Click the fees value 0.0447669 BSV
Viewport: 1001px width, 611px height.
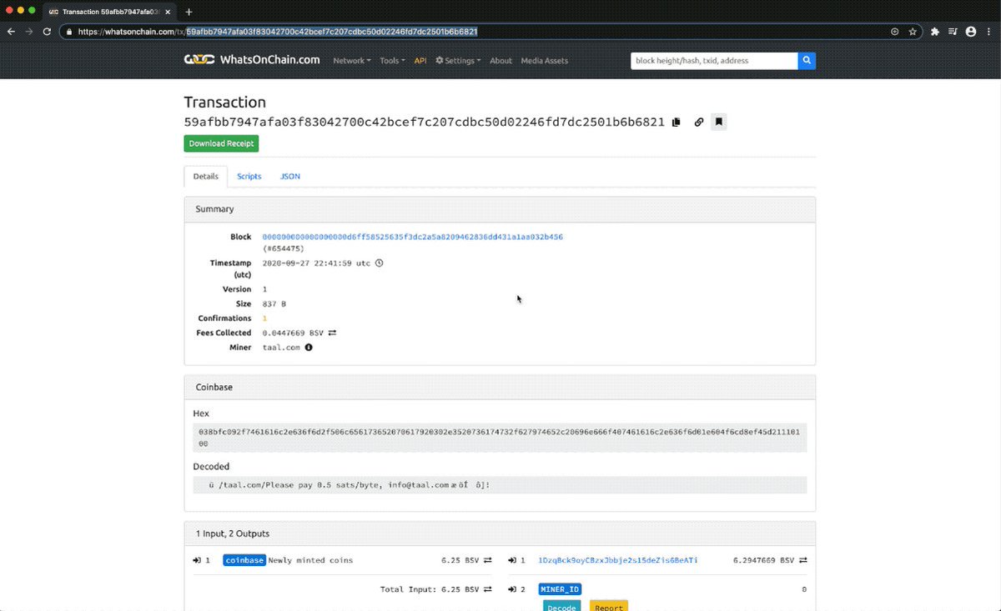point(293,333)
